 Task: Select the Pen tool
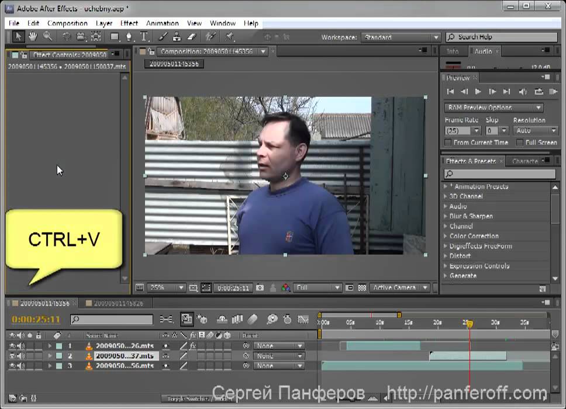coord(129,37)
